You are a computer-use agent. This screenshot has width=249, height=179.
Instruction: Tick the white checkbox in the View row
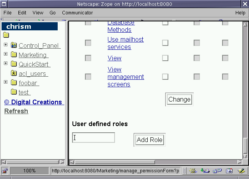pyautogui.click(x=165, y=58)
